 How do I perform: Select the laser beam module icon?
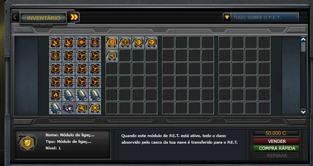point(82,42)
